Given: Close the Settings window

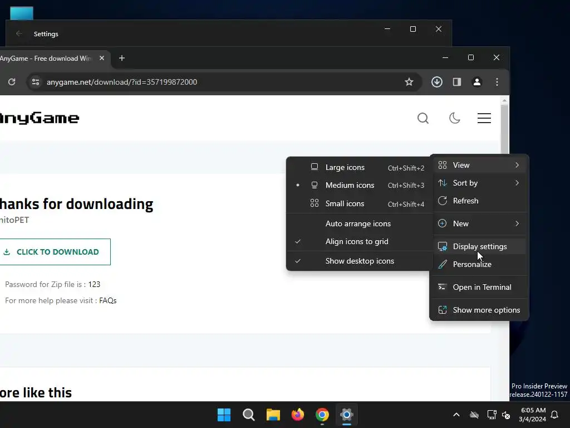Looking at the screenshot, I should [x=439, y=29].
